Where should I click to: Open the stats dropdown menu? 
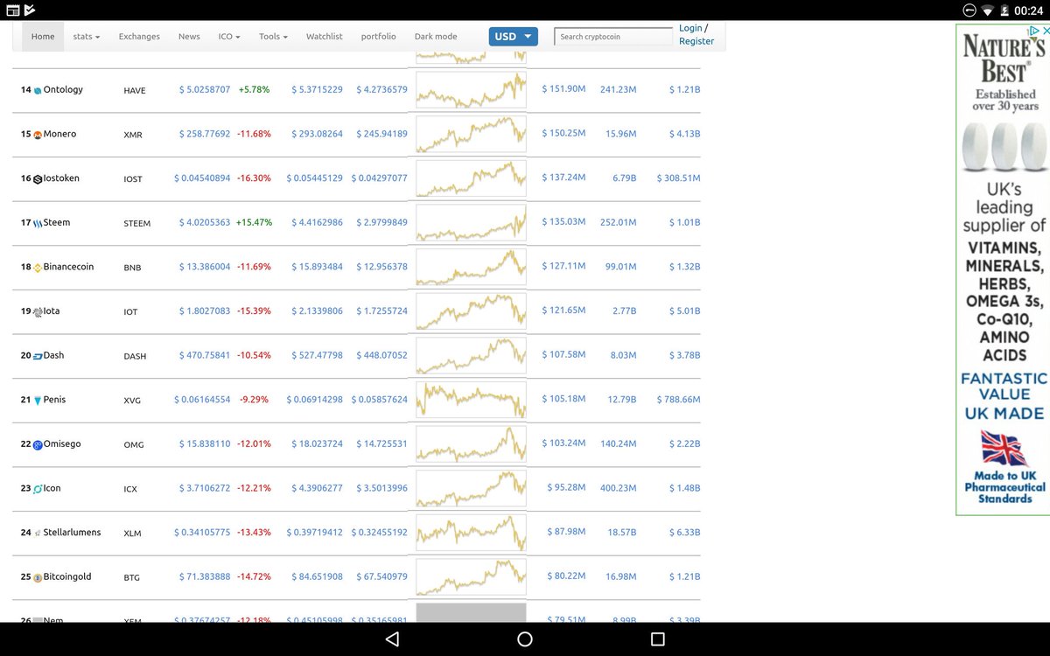(87, 37)
